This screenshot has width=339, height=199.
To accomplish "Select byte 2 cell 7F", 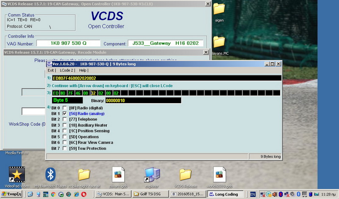I will coord(70,93).
